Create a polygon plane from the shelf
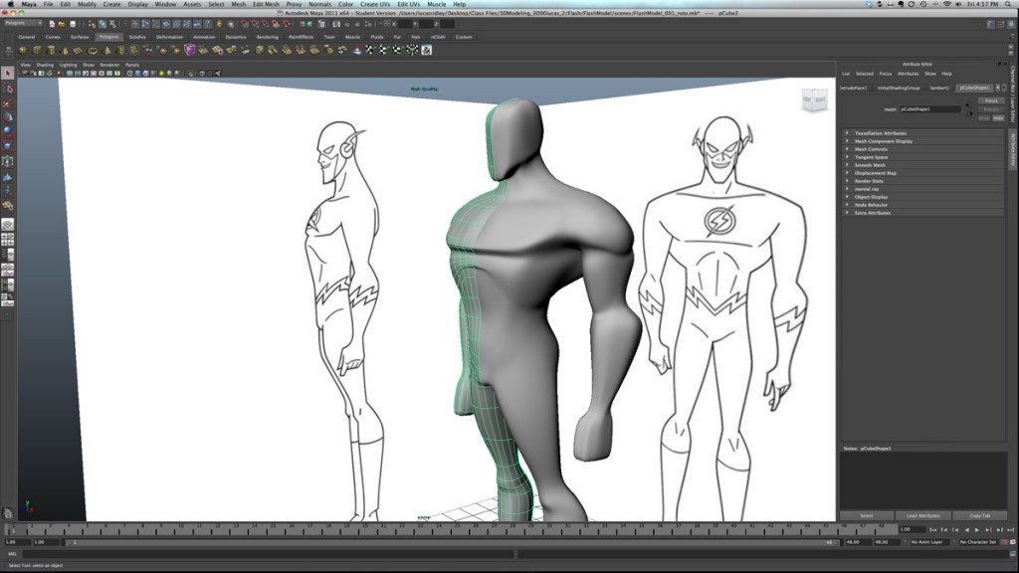 point(78,50)
